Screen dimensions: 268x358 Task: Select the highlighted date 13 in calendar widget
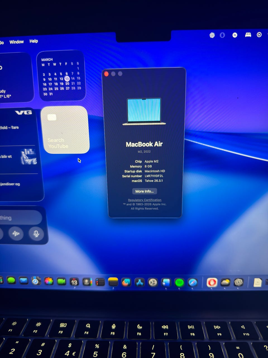[67, 79]
